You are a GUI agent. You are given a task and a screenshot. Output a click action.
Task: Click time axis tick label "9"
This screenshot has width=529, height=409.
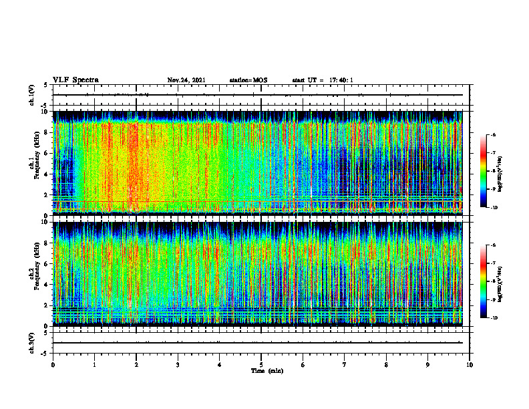point(427,365)
